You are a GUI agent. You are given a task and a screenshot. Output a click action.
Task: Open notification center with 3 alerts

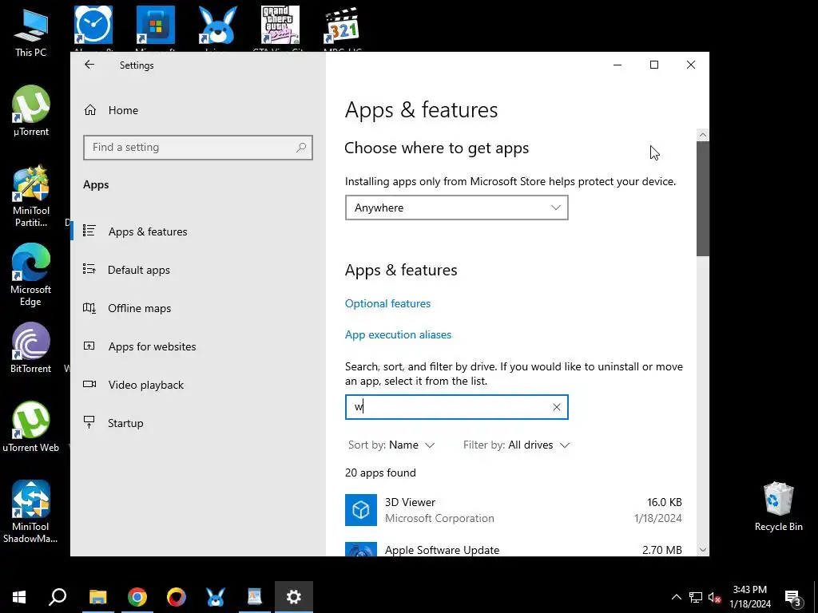[793, 597]
